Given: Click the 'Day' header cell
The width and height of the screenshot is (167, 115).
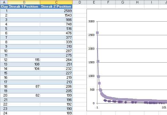Looking at the screenshot, I should pos(4,6).
